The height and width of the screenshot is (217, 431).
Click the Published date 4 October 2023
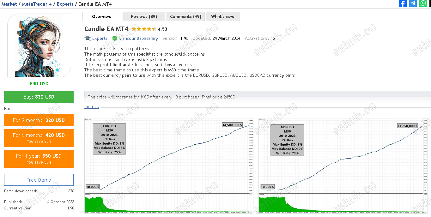click(61, 202)
